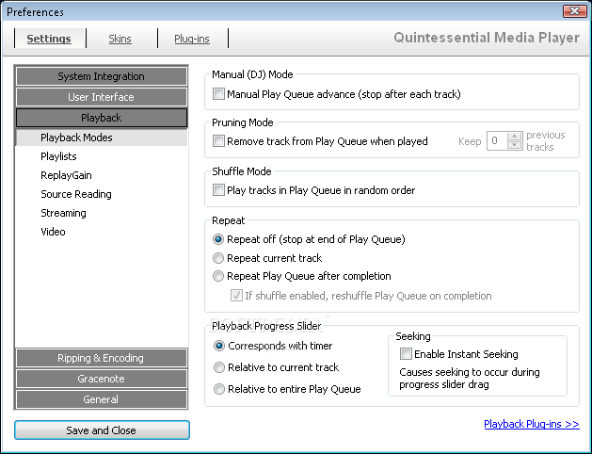Image resolution: width=592 pixels, height=454 pixels.
Task: Expand the User Interface section
Action: [x=102, y=97]
